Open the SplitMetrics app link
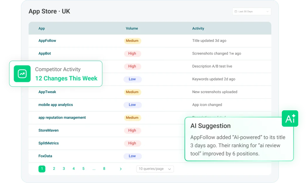This screenshot has height=183, width=307. [x=49, y=143]
